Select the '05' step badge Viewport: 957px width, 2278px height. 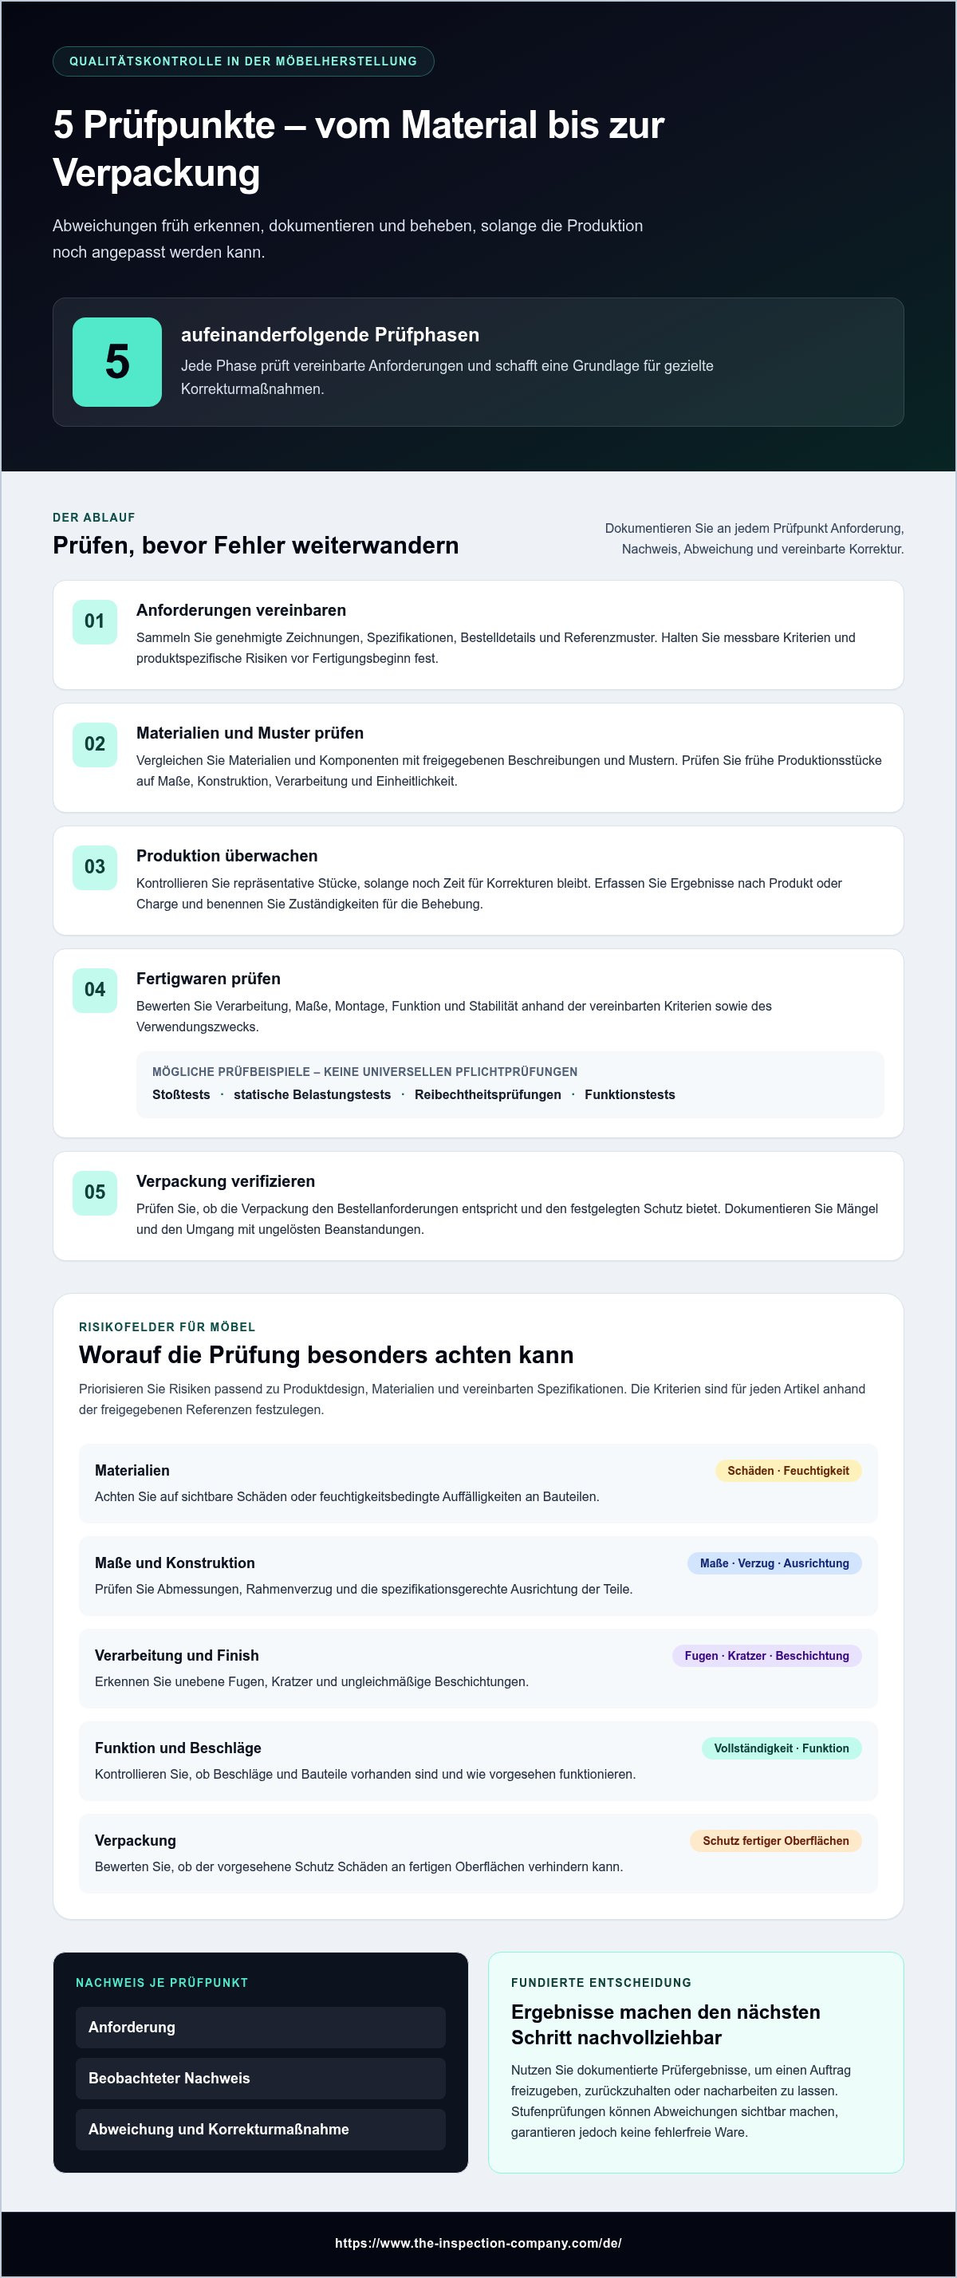click(x=95, y=1192)
